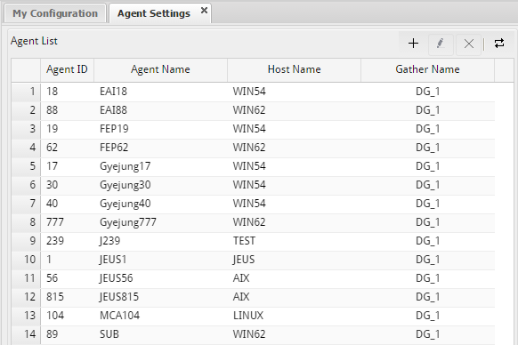Edit selected agent with pencil icon
Screen dimensions: 518x345
pyautogui.click(x=441, y=44)
